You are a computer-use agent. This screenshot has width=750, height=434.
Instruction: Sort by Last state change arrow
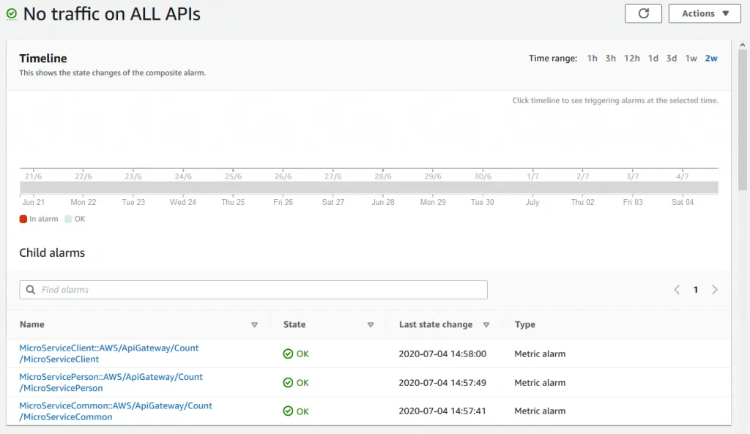click(486, 325)
